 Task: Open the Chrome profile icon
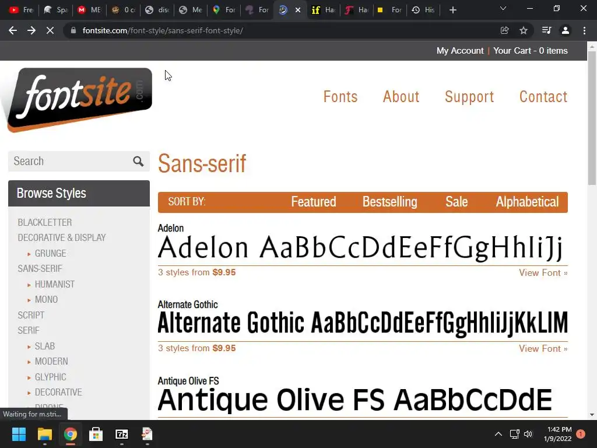[566, 30]
